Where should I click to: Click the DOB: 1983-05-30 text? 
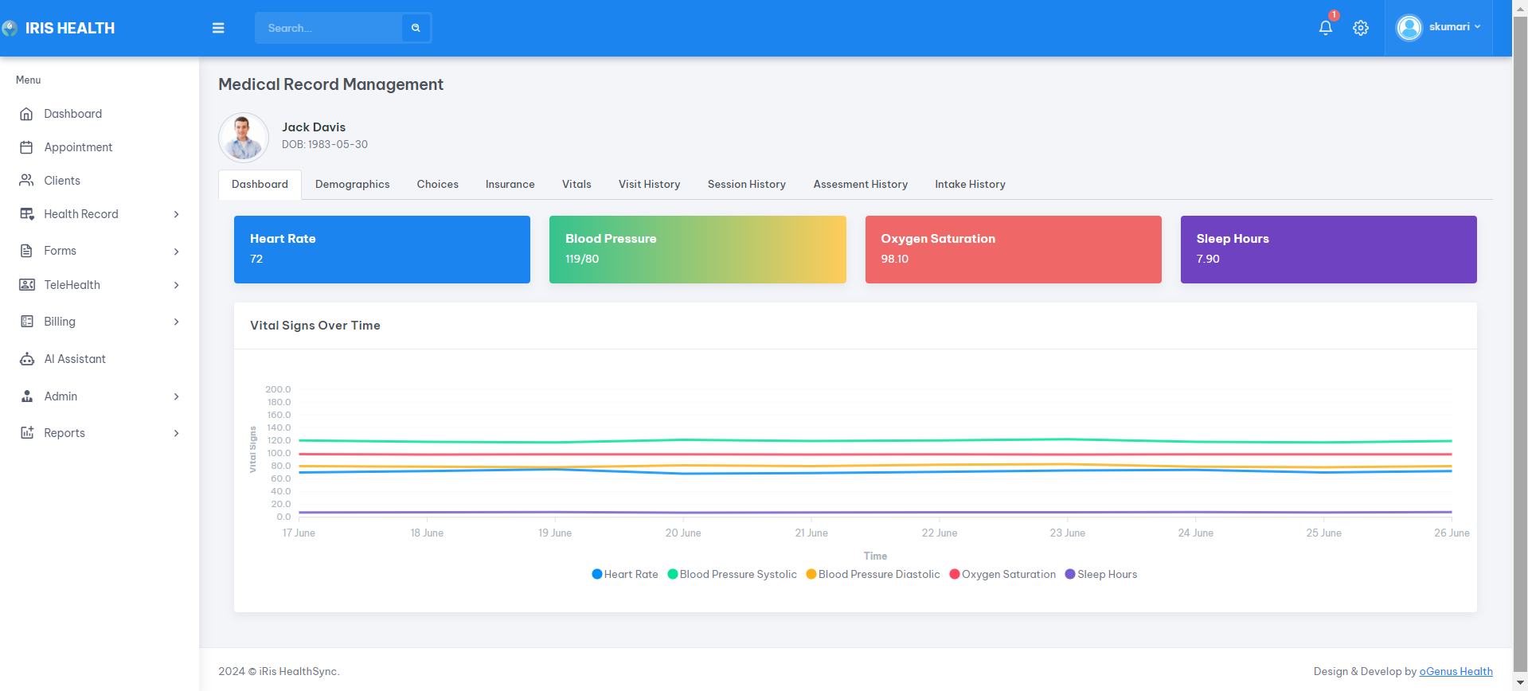325,145
